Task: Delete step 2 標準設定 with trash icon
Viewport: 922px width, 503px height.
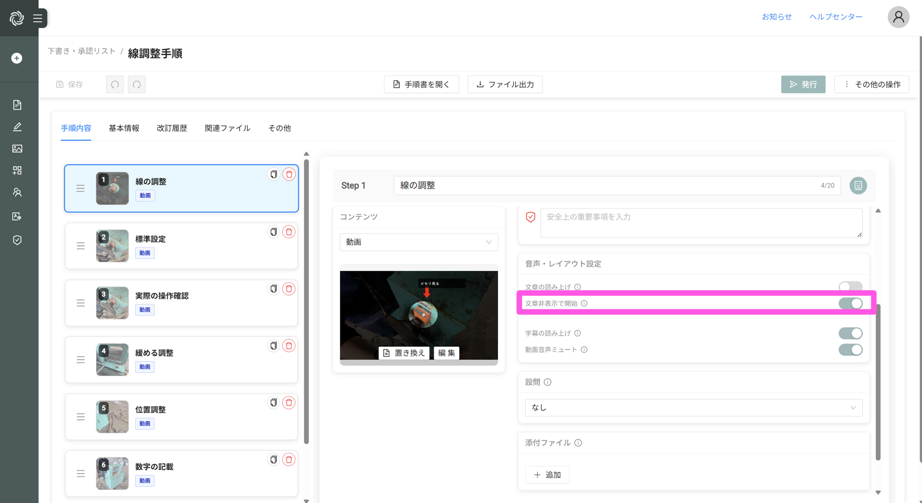Action: pyautogui.click(x=289, y=232)
